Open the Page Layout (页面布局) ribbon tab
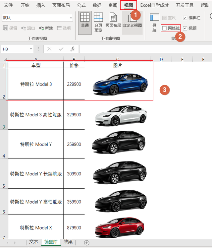212x248 pixels. pos(61,5)
